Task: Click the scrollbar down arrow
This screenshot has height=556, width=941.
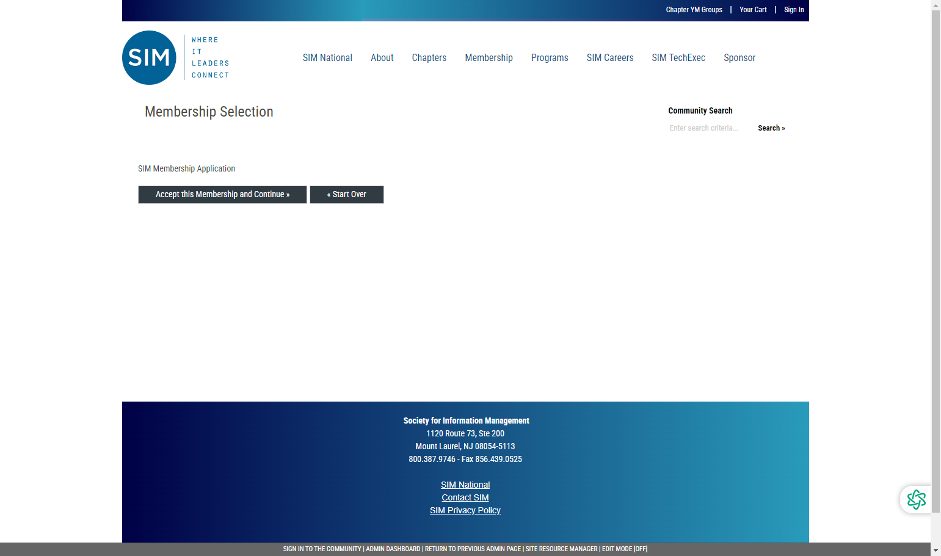Action: (x=936, y=551)
